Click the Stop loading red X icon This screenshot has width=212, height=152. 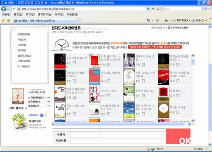point(158,9)
